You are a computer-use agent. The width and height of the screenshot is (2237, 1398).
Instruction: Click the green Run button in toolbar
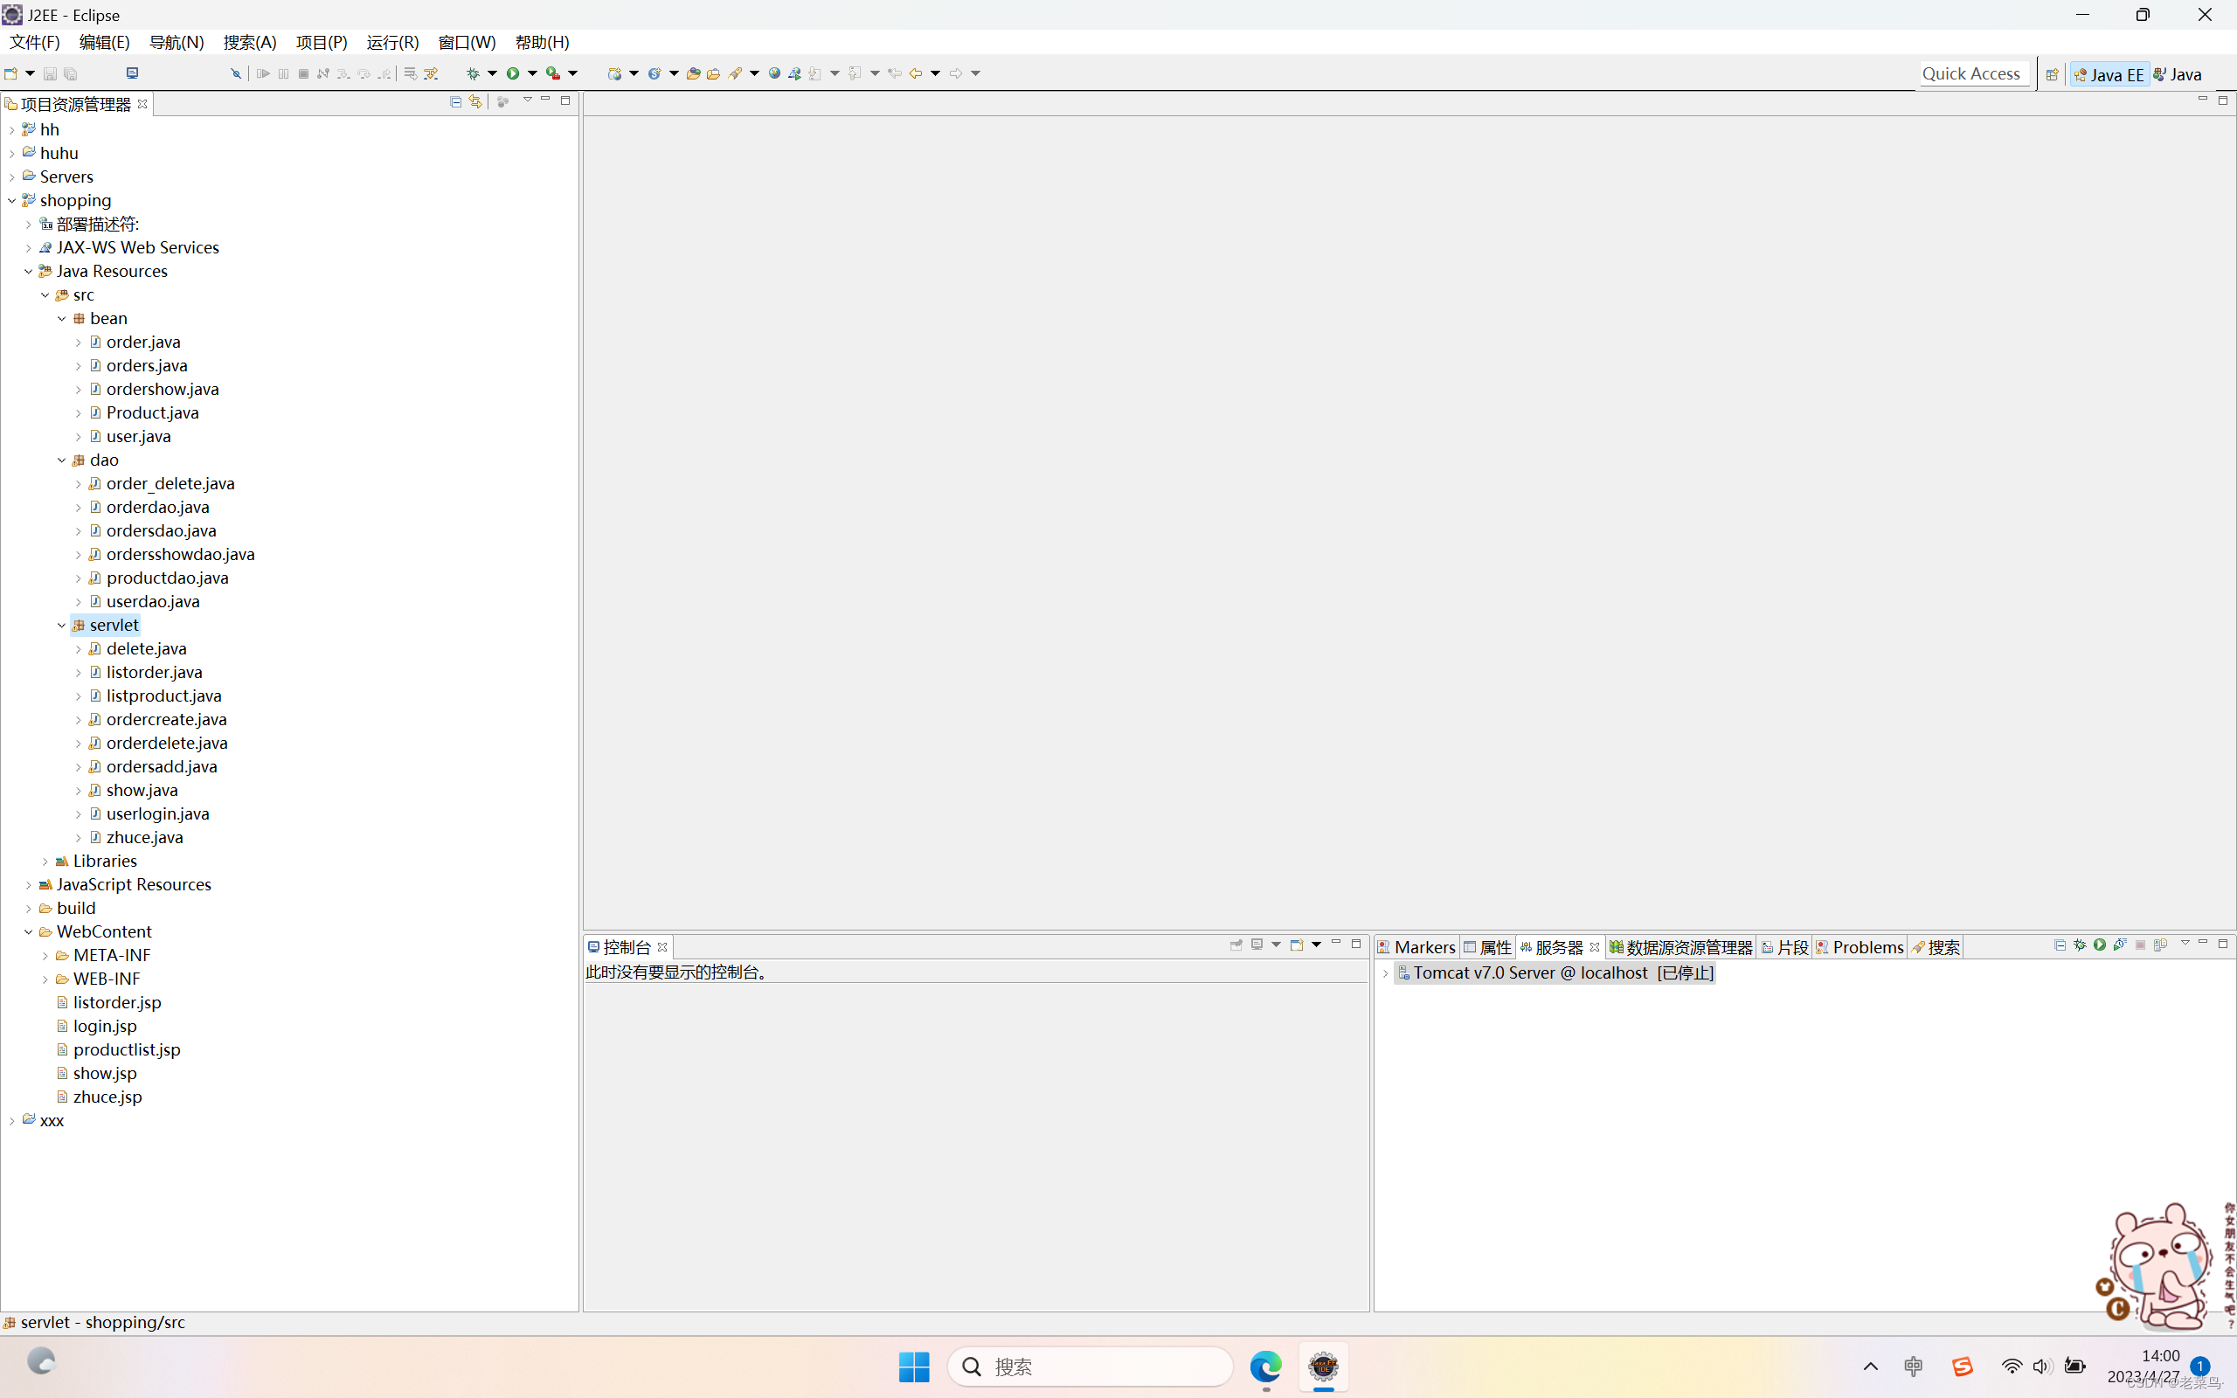(513, 73)
